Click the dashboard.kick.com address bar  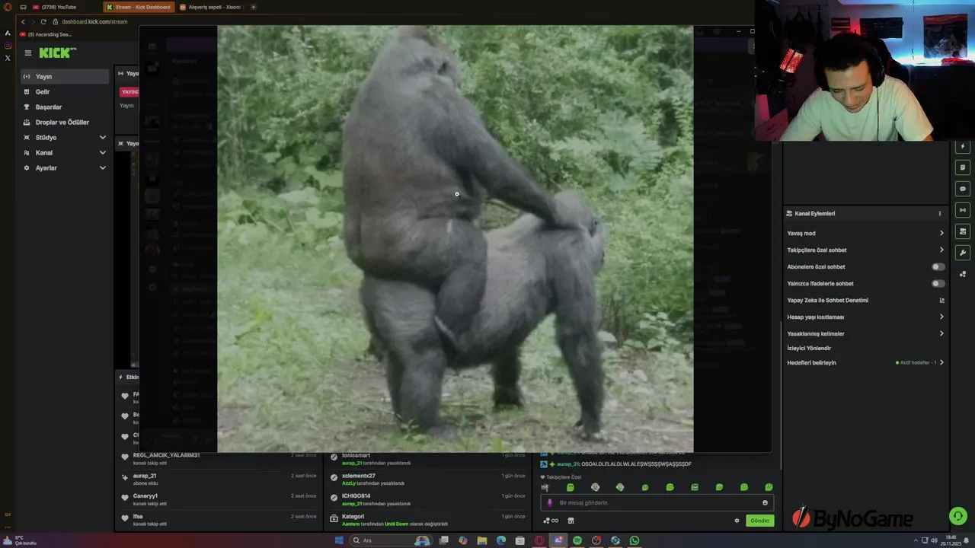coord(94,21)
